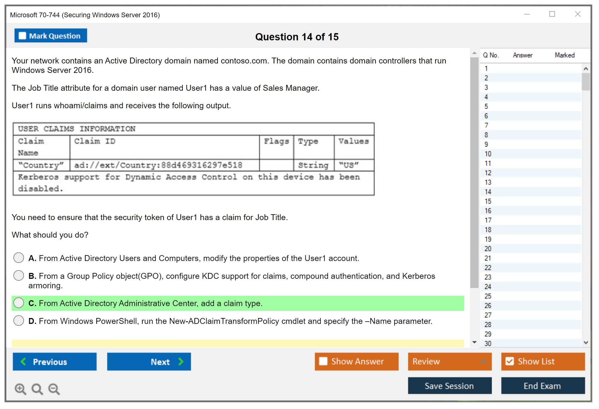Select answer option A radio button
This screenshot has width=599, height=409.
[19, 258]
